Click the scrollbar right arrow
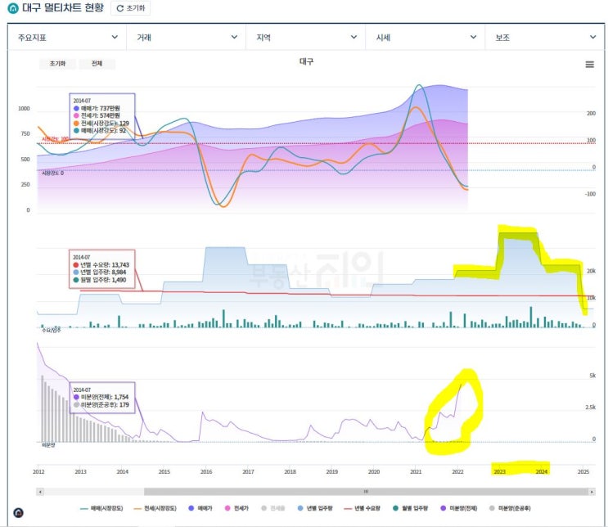The image size is (608, 527). point(592,492)
